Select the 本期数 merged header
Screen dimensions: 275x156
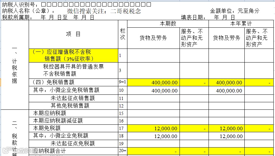[168, 24]
